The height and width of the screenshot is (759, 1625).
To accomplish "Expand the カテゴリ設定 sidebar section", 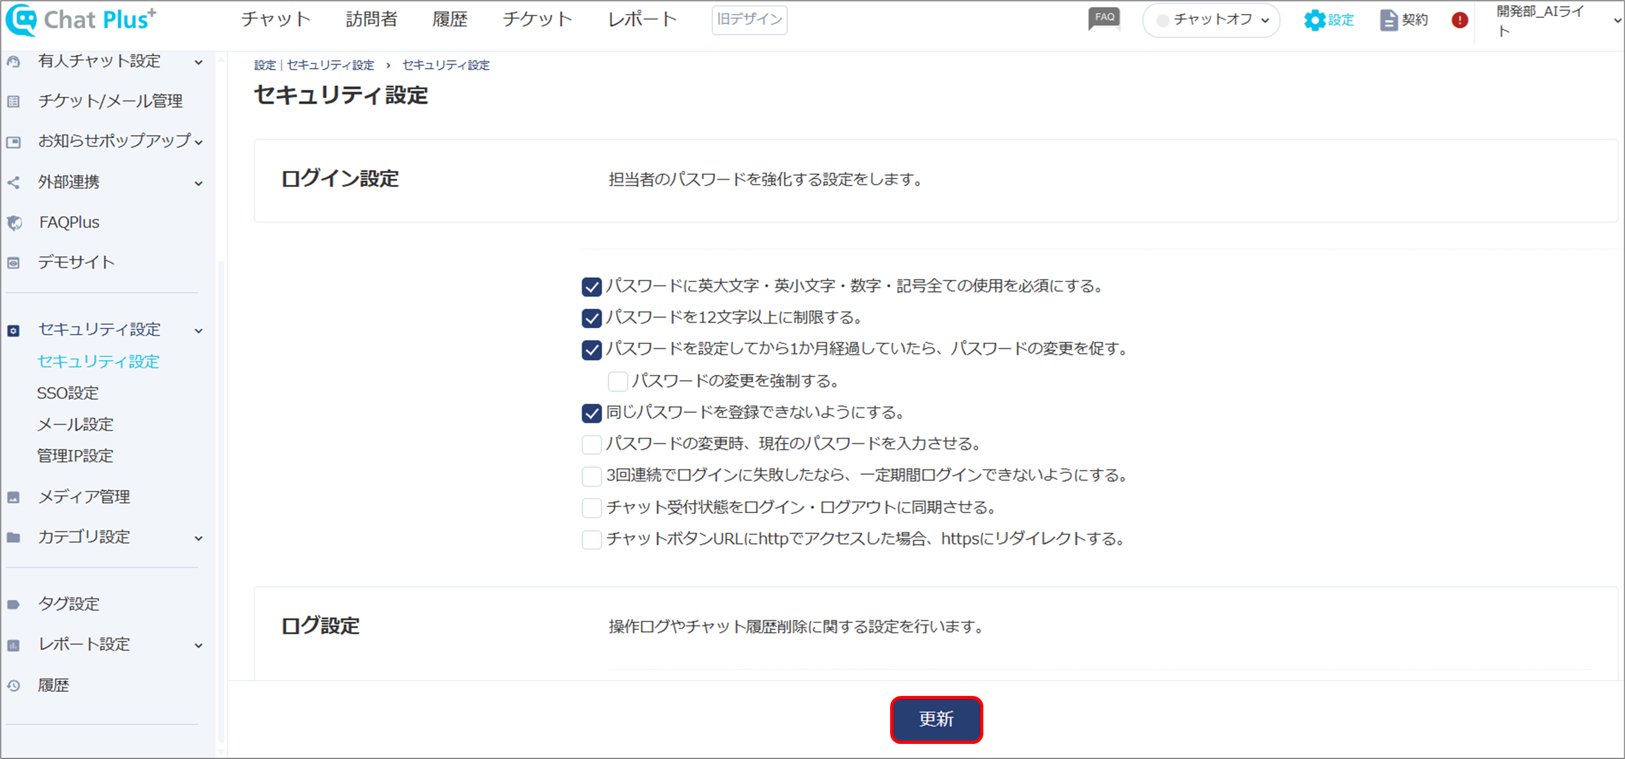I will [199, 538].
